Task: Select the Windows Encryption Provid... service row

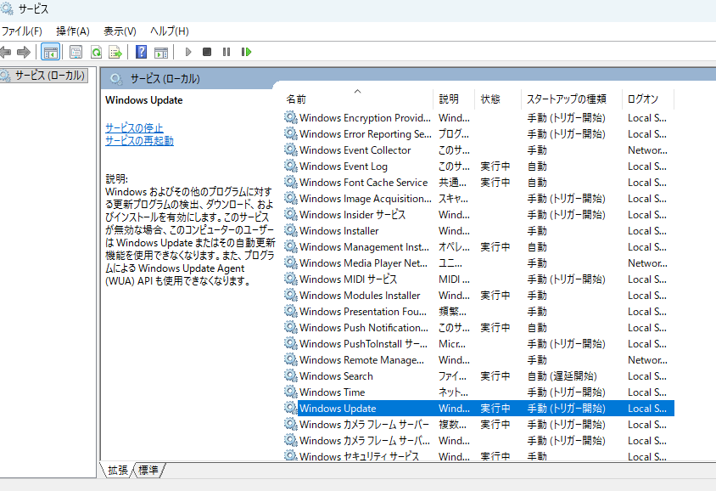Action: (478, 118)
